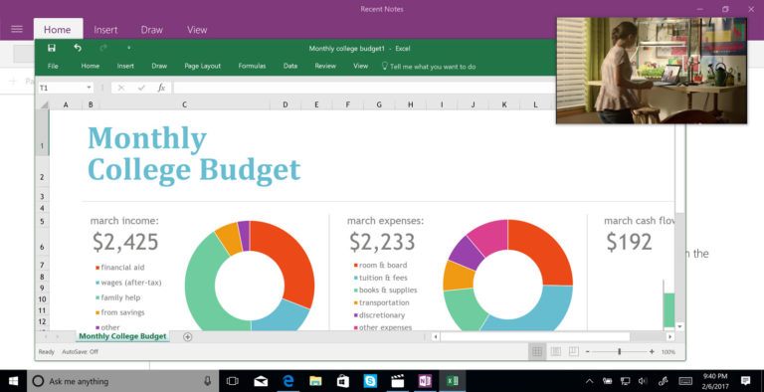Click the insert function fx icon
The image size is (764, 392).
pos(161,88)
